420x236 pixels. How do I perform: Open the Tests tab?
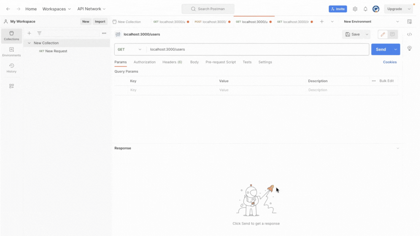tap(247, 62)
